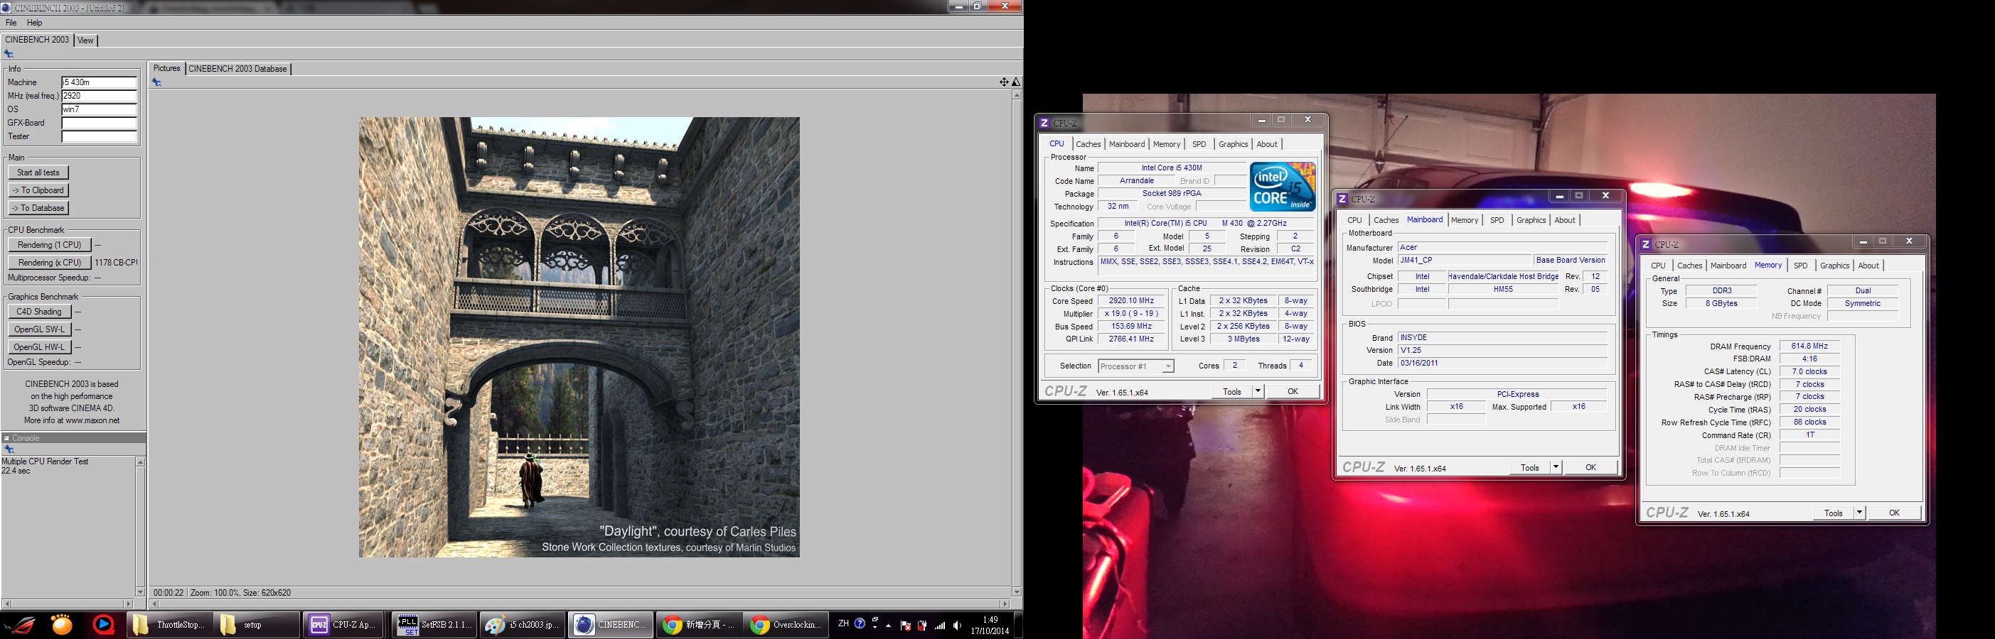The image size is (1995, 639).
Task: Click OK in the first CPU-Z window
Action: click(1293, 391)
